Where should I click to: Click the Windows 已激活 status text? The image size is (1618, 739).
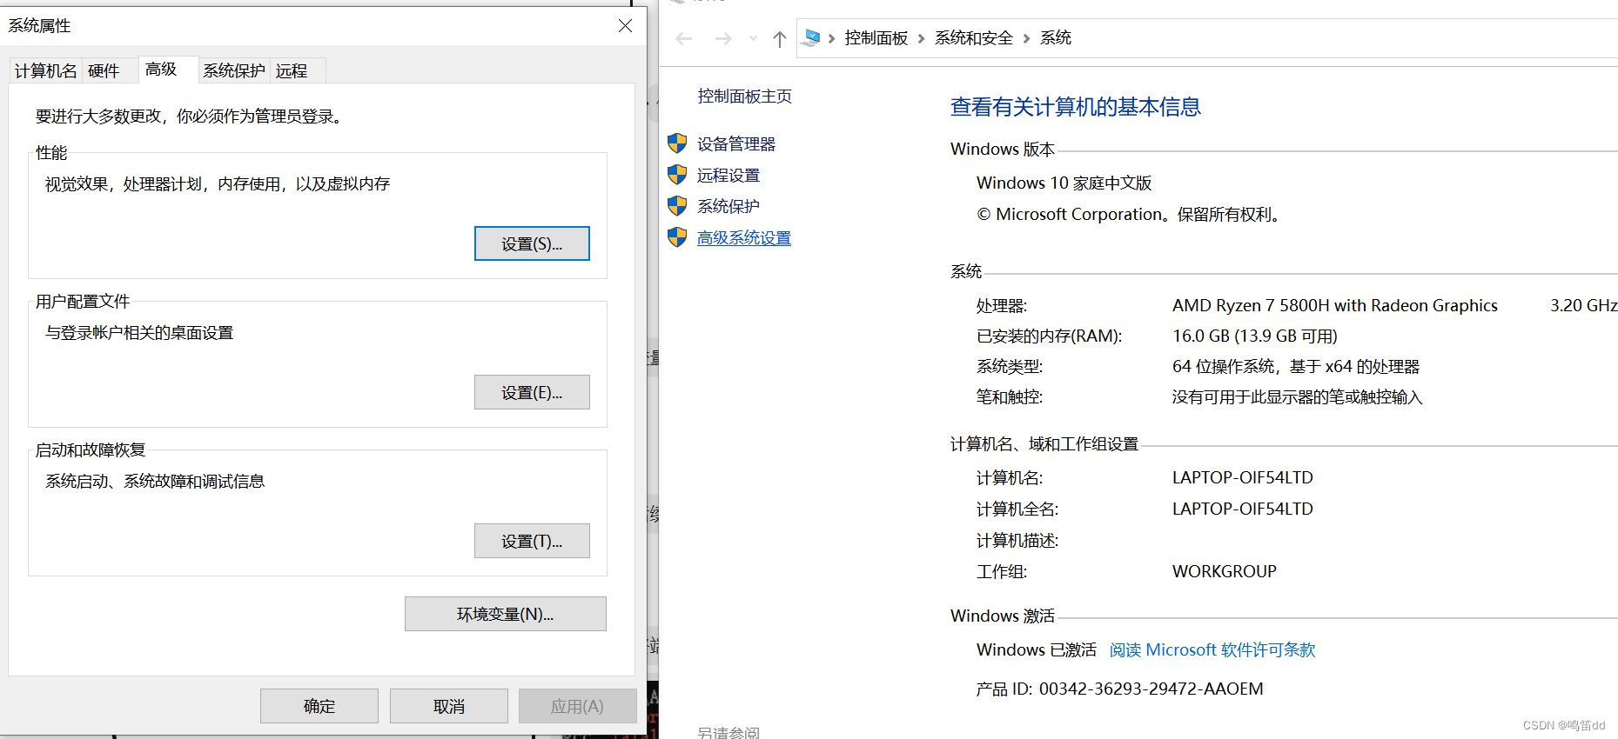pos(1037,649)
